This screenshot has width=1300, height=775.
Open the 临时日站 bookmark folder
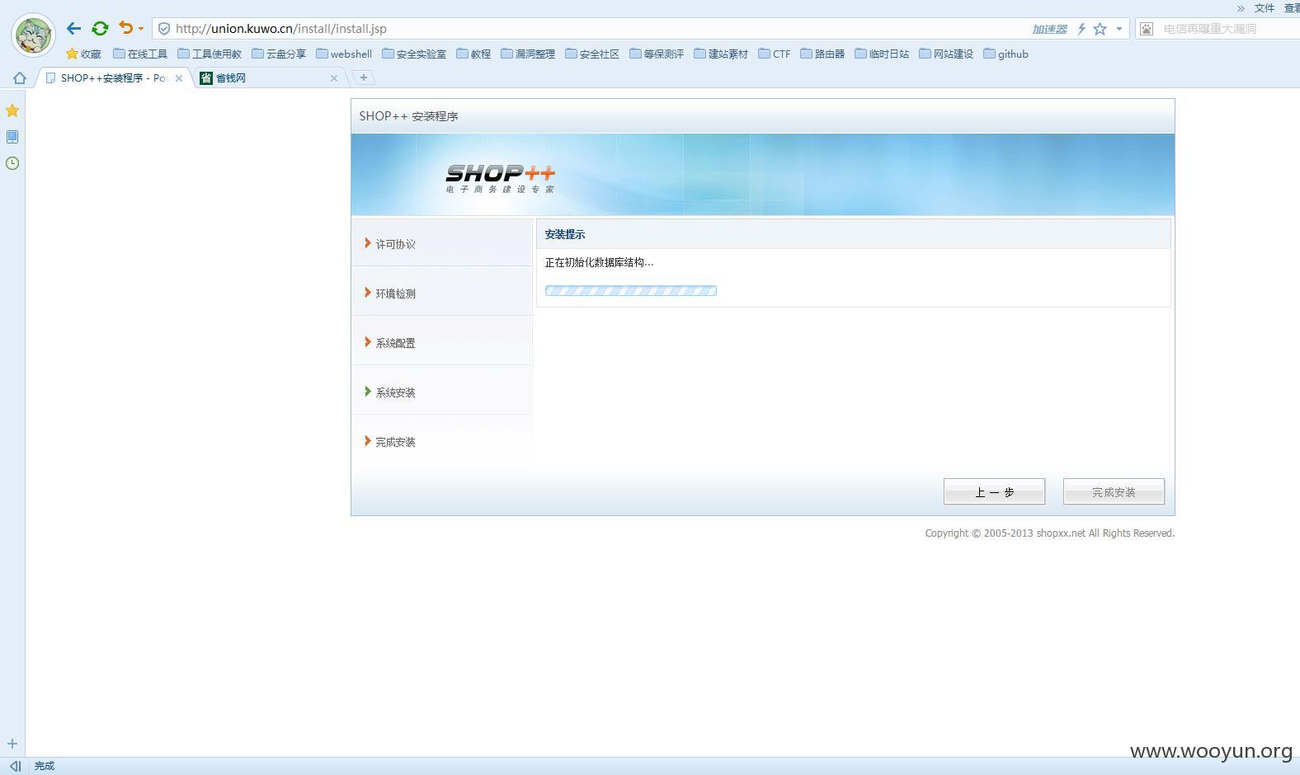point(882,54)
